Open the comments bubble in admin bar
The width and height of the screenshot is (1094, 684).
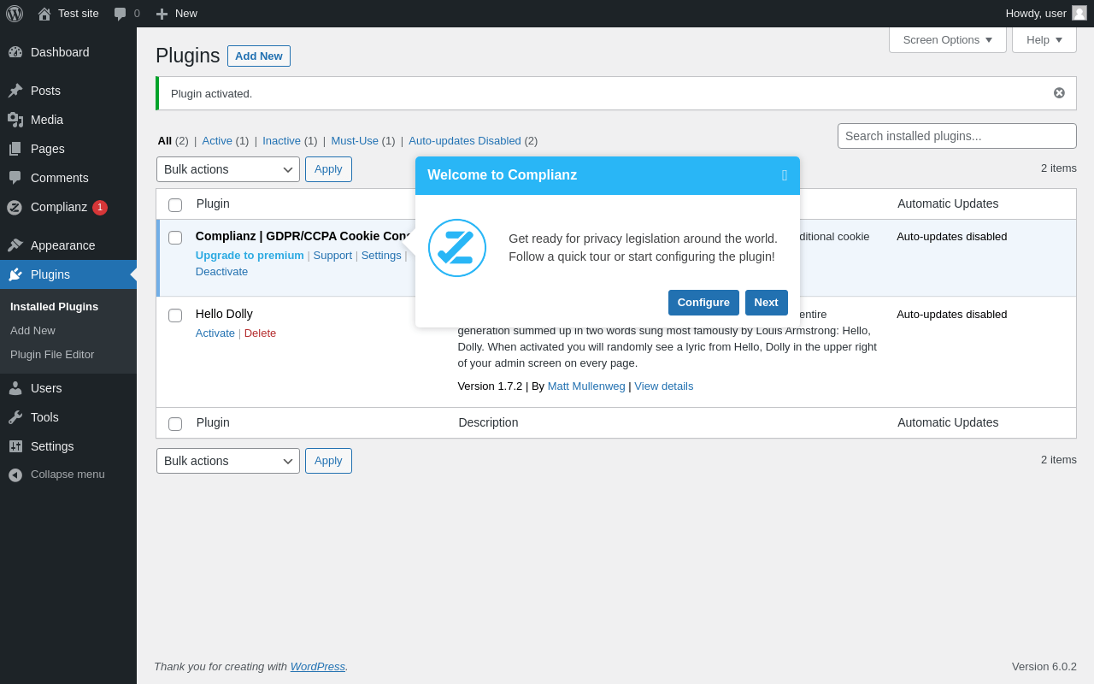[121, 14]
